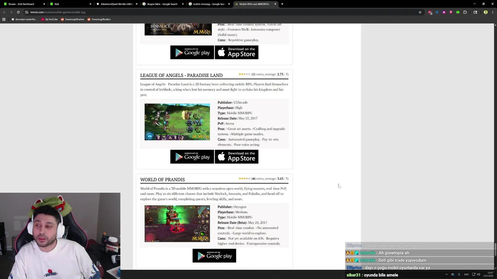497x279 pixels.
Task: Switch to AdventureQuest Worlds tab
Action: pyautogui.click(x=116, y=4)
